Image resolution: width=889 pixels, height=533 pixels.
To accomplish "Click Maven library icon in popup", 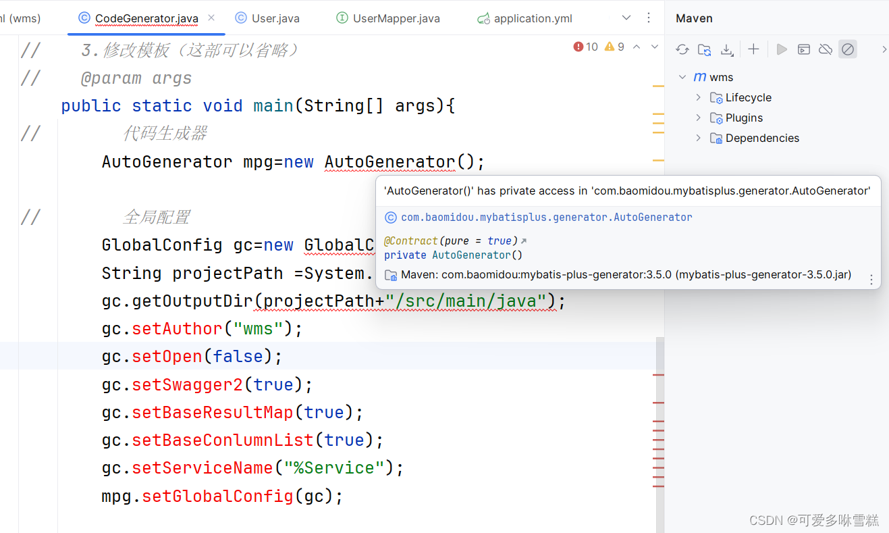I will (x=390, y=275).
